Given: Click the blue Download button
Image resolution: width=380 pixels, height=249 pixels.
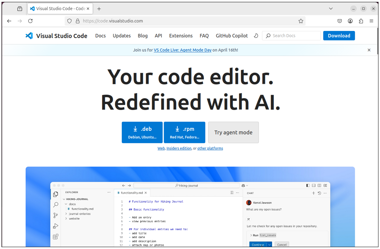Looking at the screenshot, I should click(339, 36).
